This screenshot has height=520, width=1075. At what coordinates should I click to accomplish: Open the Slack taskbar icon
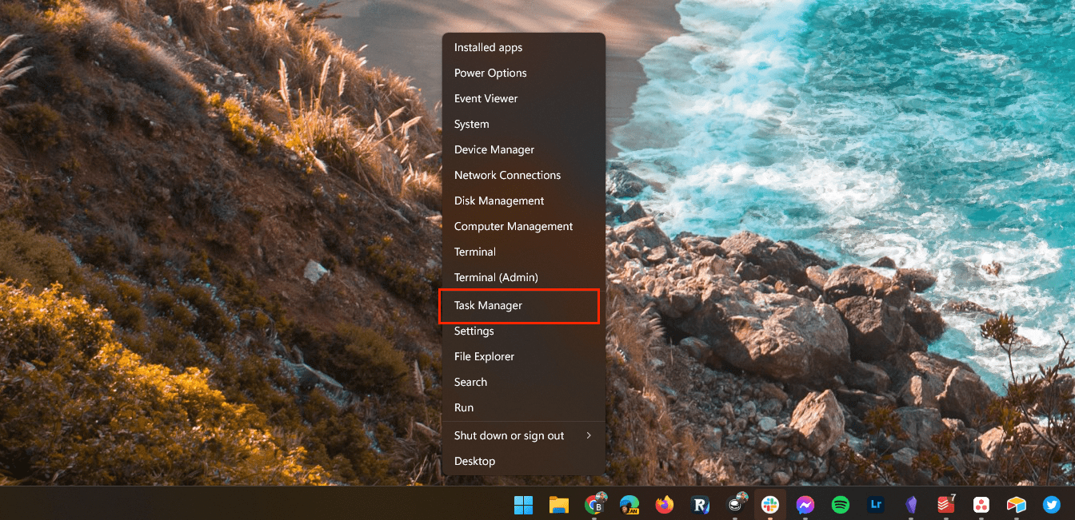(x=771, y=505)
